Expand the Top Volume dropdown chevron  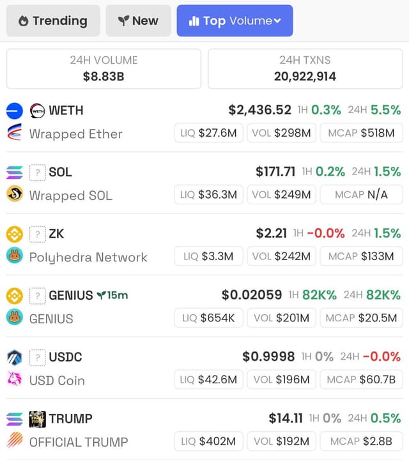[277, 21]
